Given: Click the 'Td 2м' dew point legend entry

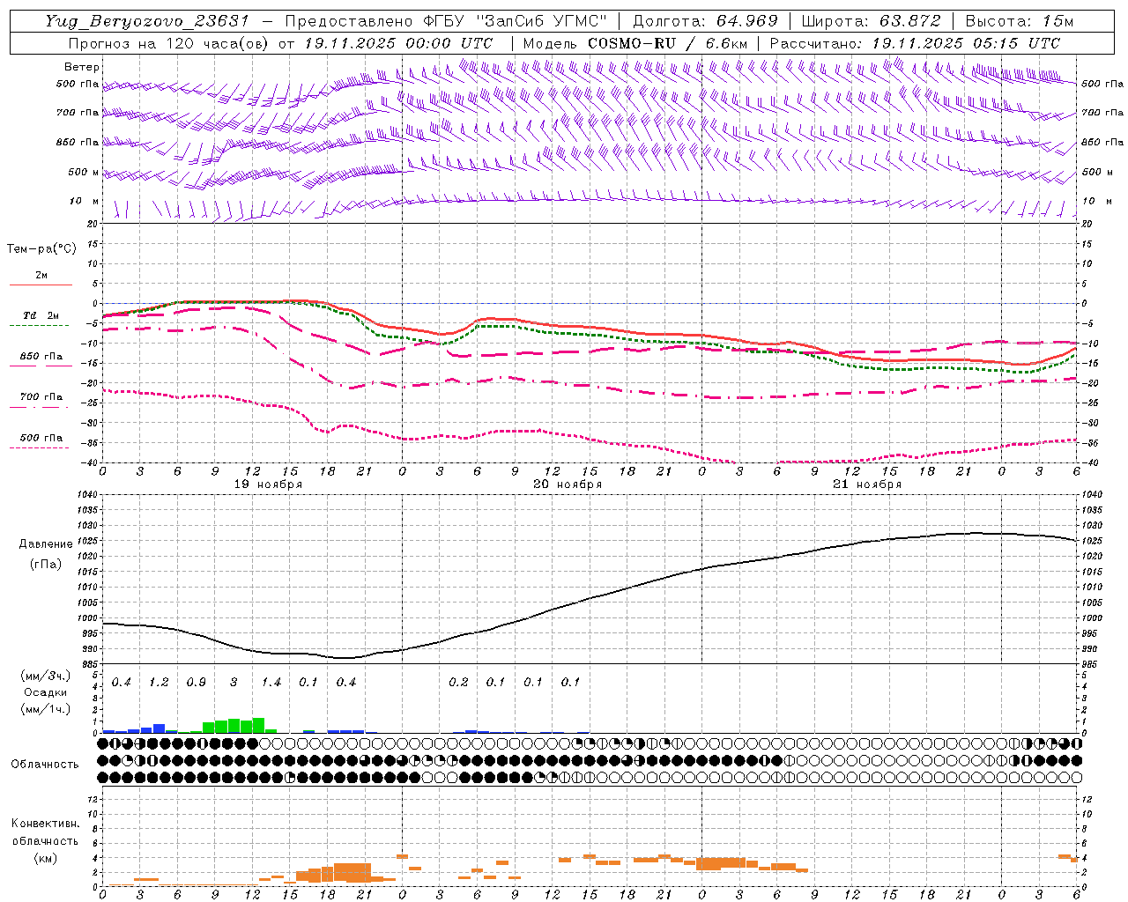Looking at the screenshot, I should point(41,315).
